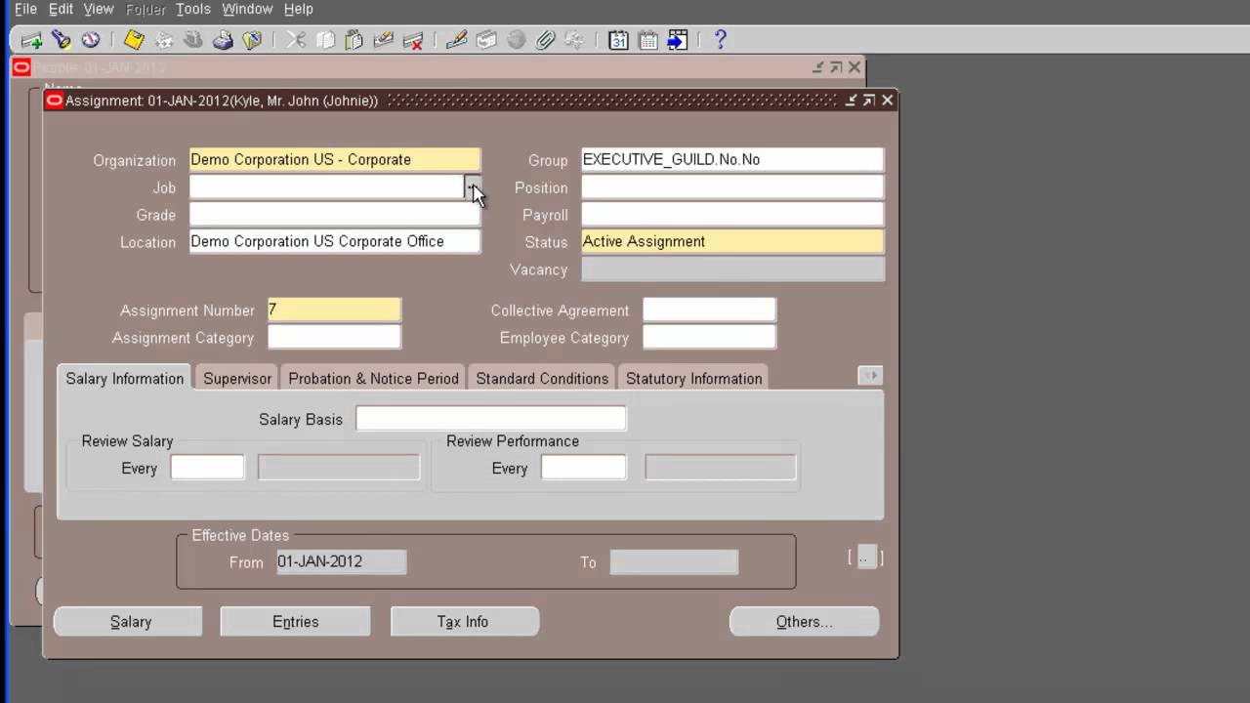Image resolution: width=1250 pixels, height=703 pixels.
Task: Click into the Assignment Category field
Action: coord(334,337)
